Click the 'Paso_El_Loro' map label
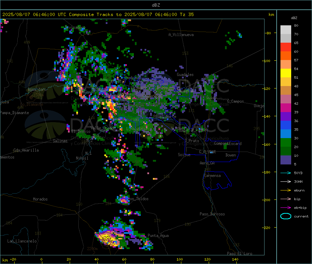 [x=240, y=254]
